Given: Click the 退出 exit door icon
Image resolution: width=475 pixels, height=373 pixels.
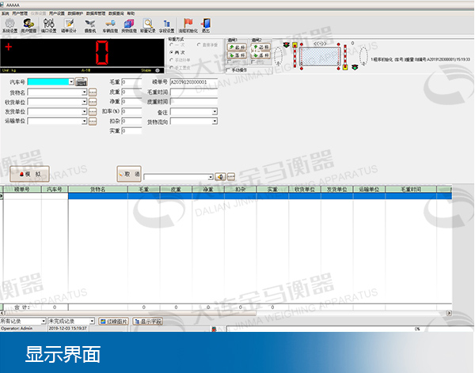Looking at the screenshot, I should [x=206, y=25].
